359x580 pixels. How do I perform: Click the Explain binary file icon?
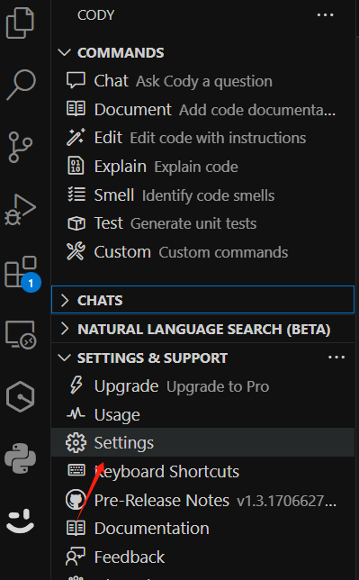[76, 166]
